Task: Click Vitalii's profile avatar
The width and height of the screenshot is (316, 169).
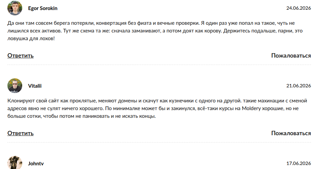Action: point(15,86)
